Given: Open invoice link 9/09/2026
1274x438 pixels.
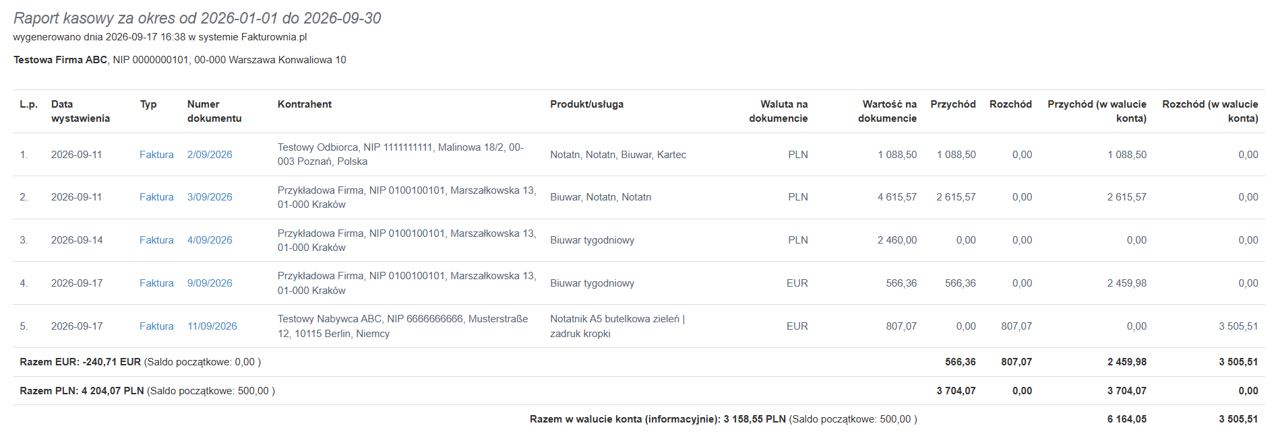Looking at the screenshot, I should pyautogui.click(x=210, y=283).
